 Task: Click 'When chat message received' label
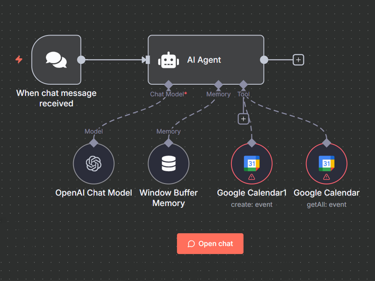click(56, 98)
